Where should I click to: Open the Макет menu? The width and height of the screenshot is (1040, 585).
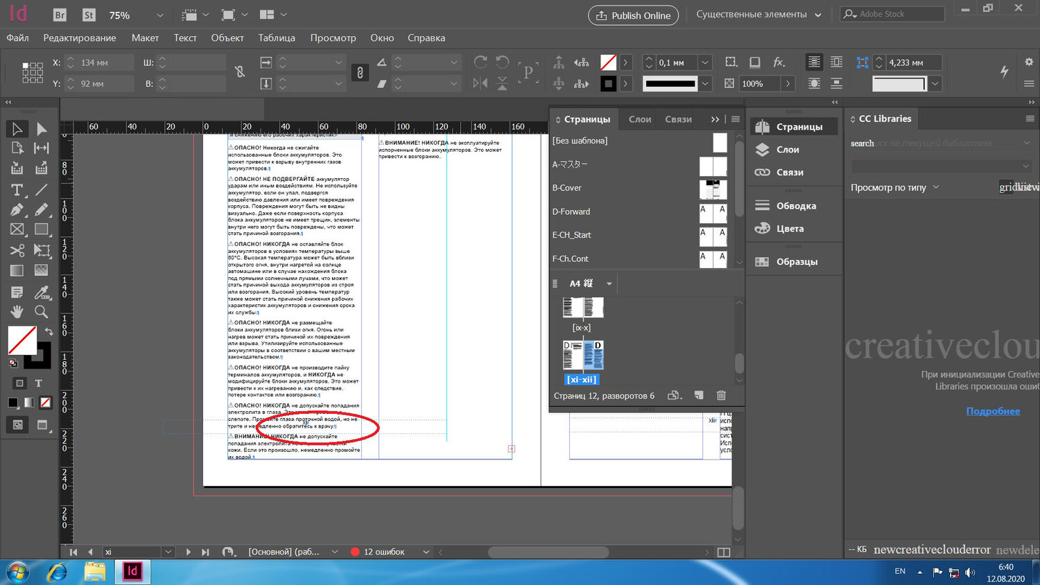[145, 38]
